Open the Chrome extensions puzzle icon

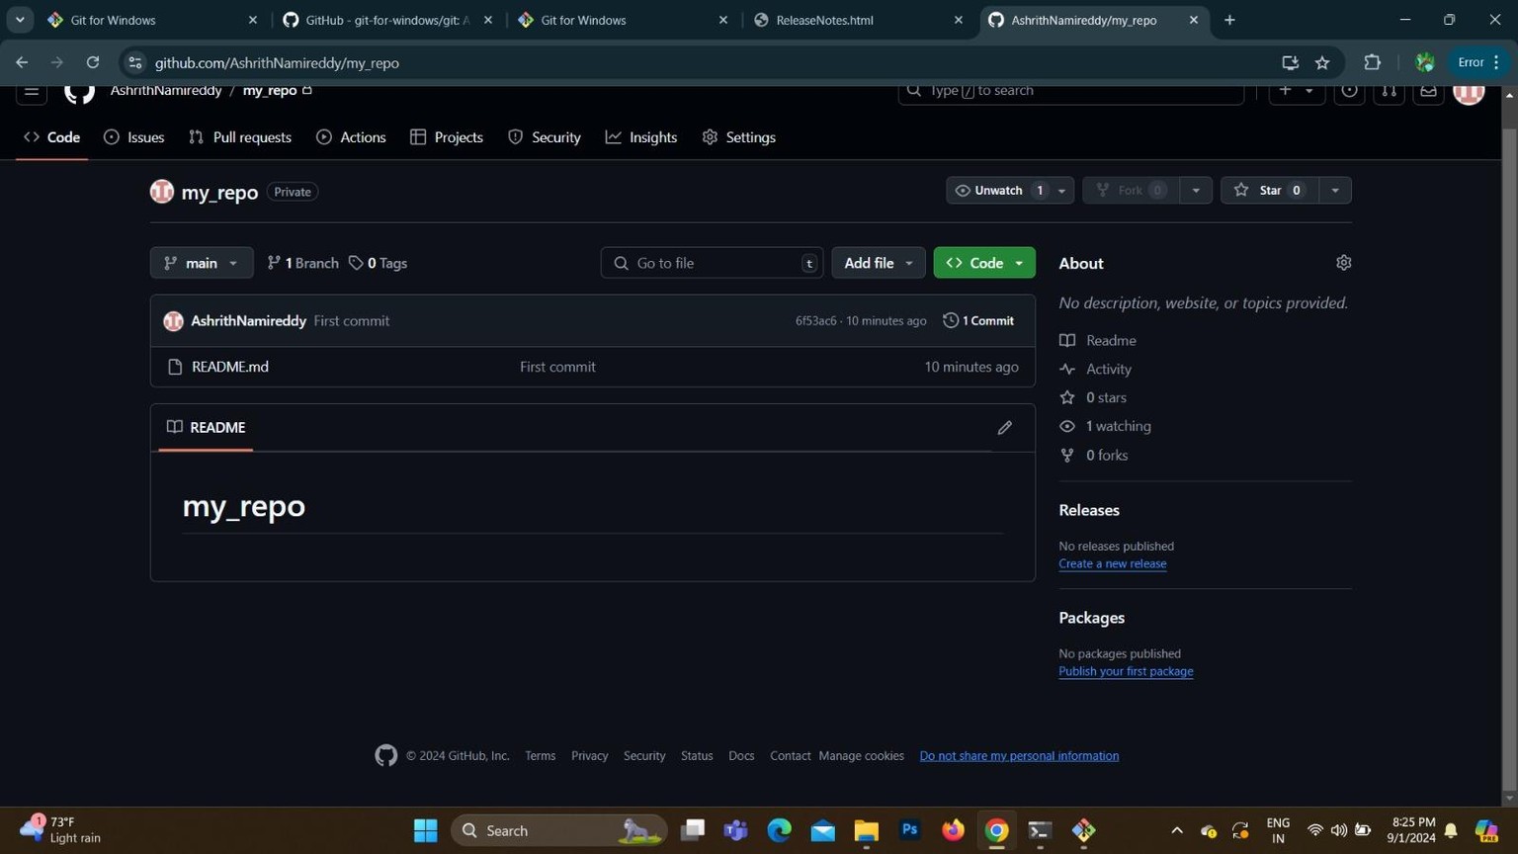1372,62
